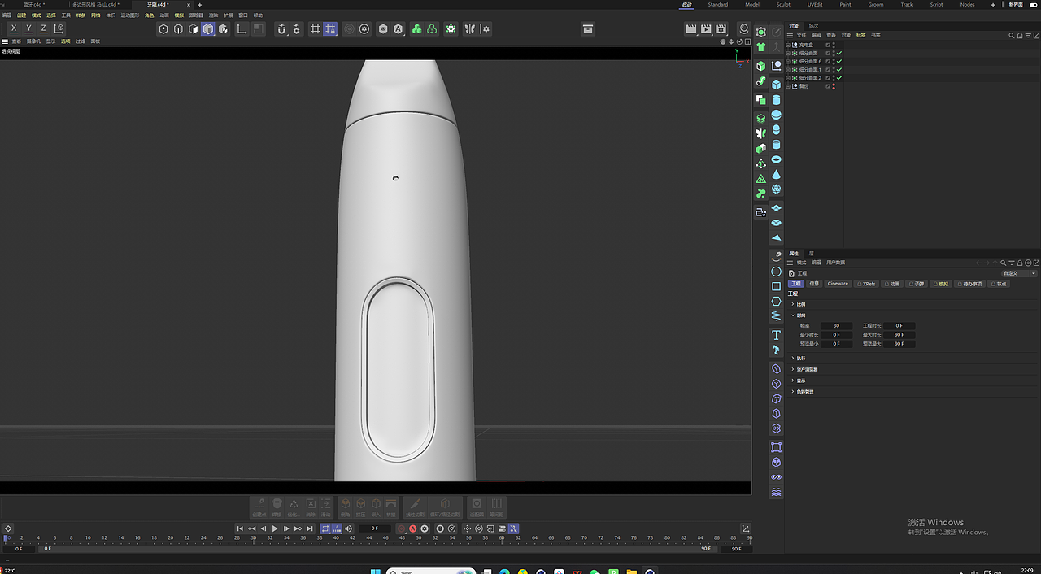This screenshot has width=1041, height=574.
Task: Toggle red visibility dots for 备份 object
Action: tap(834, 86)
